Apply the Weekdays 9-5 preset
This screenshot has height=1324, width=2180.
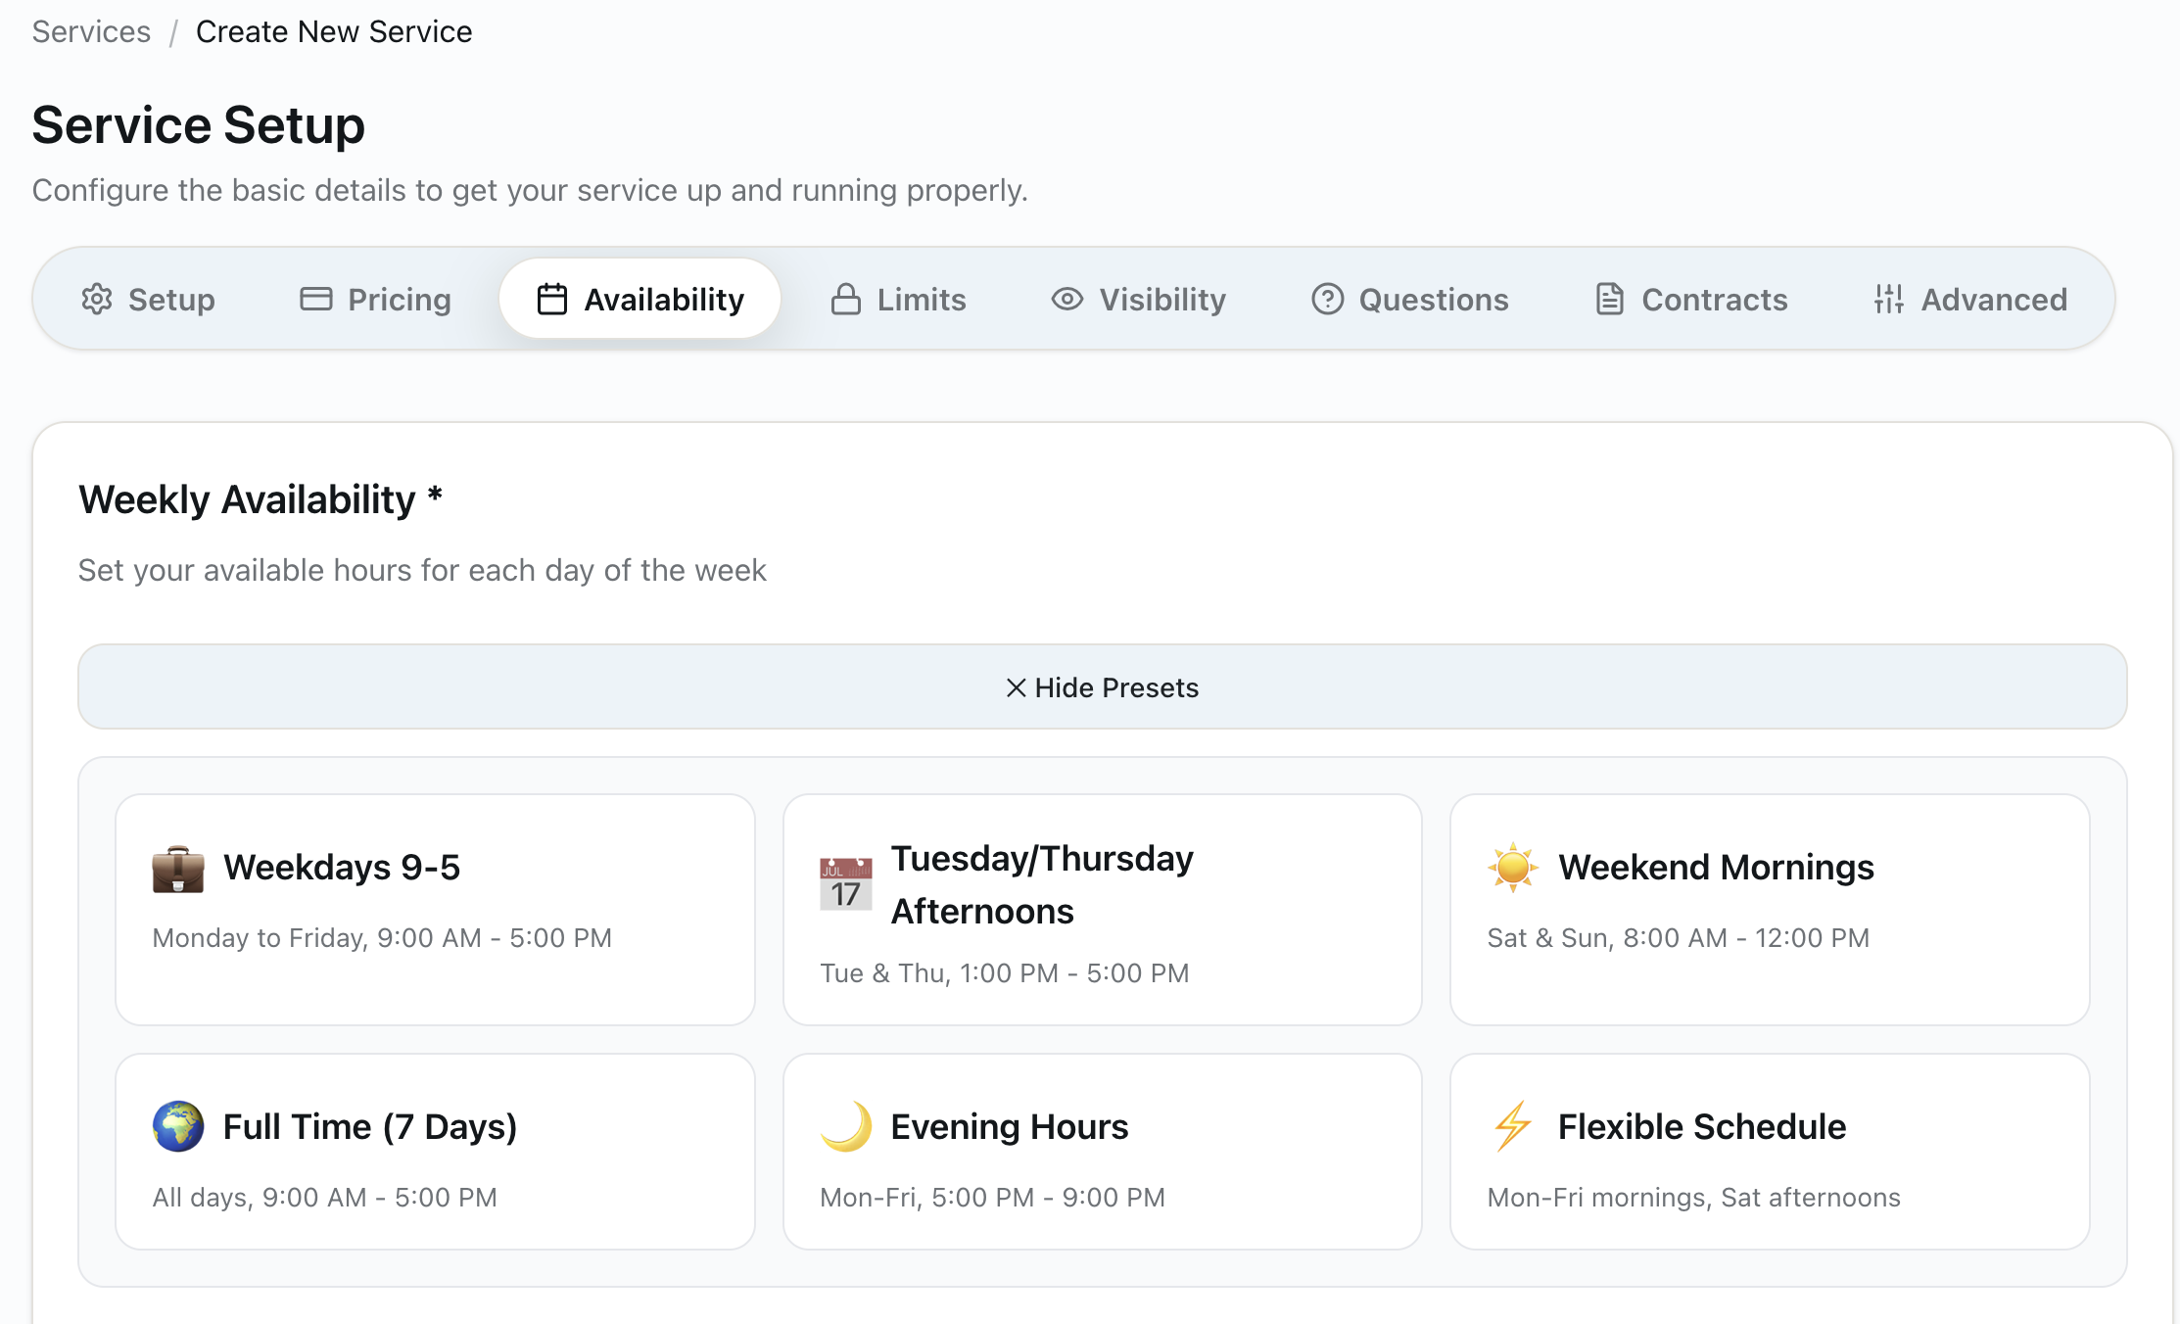click(x=435, y=909)
